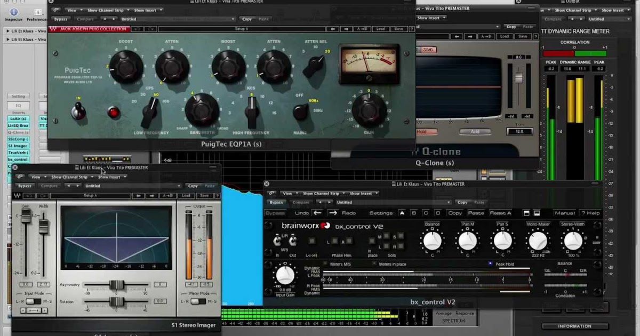
Task: Click the PuigTec redo arrow icon
Action: [x=150, y=29]
